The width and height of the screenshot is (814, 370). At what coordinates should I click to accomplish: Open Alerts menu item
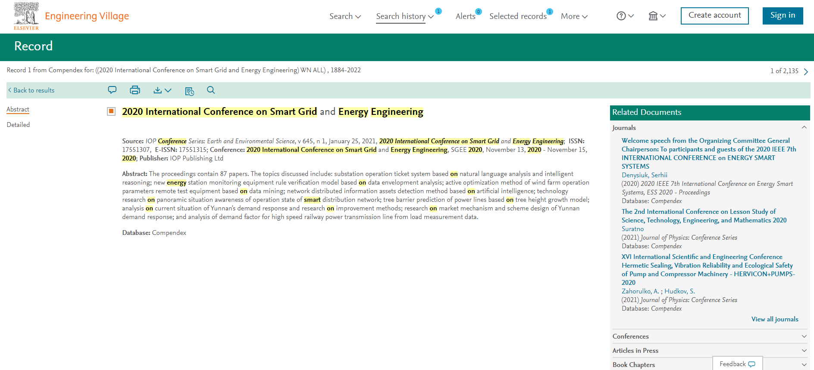465,16
